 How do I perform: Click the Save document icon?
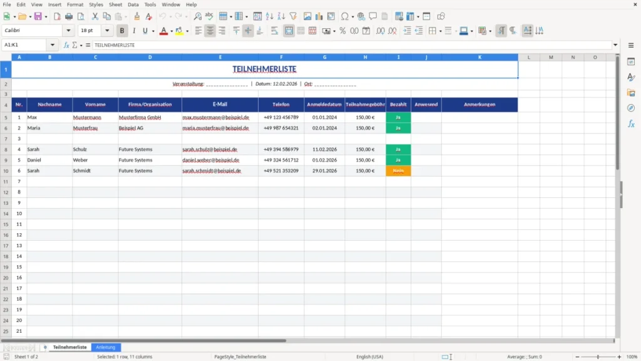point(38,16)
